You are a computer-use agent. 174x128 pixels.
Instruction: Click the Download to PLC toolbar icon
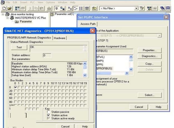tap(49, 8)
